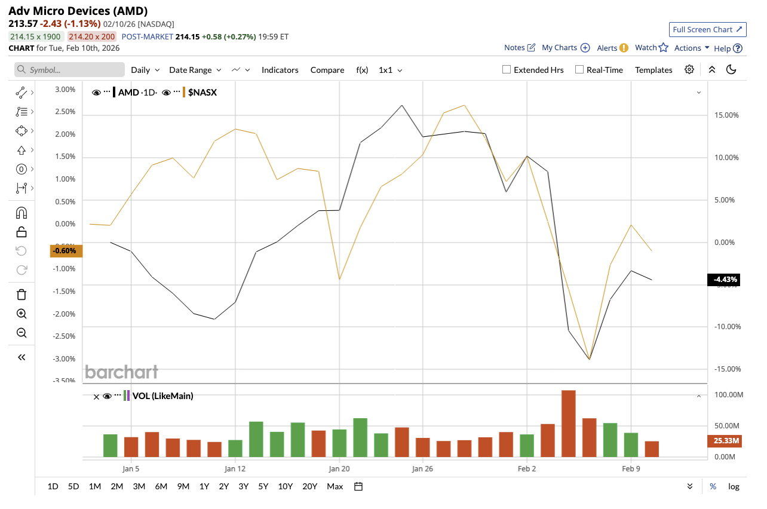
Task: Hide the $NASX comparison line
Action: [167, 93]
